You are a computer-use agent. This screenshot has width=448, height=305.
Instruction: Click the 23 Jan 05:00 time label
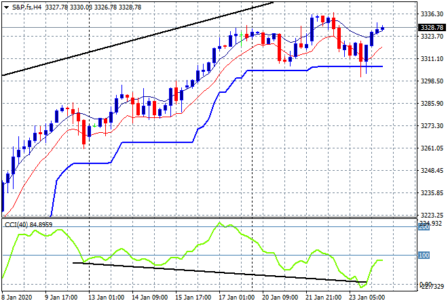coord(367,298)
